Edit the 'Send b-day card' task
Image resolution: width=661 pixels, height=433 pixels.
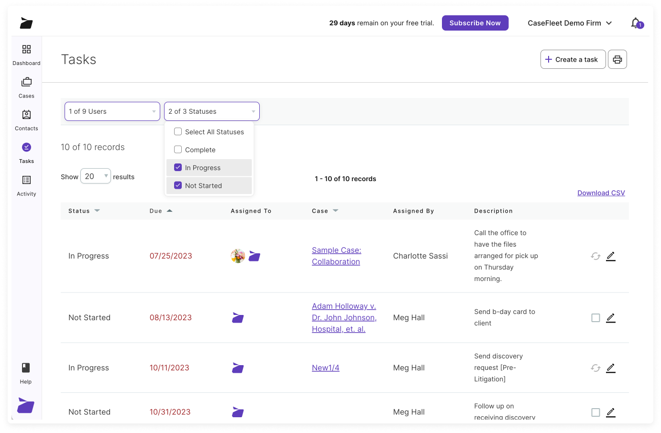[x=611, y=317]
